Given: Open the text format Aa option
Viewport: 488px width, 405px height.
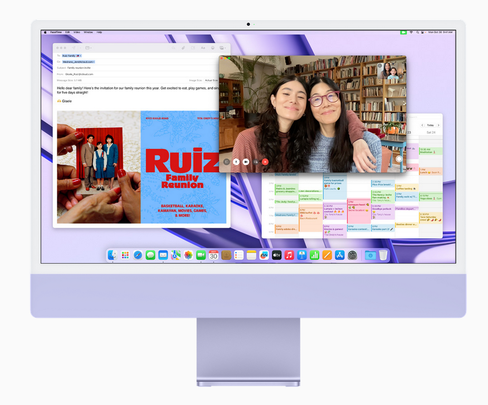Looking at the screenshot, I should click(203, 48).
